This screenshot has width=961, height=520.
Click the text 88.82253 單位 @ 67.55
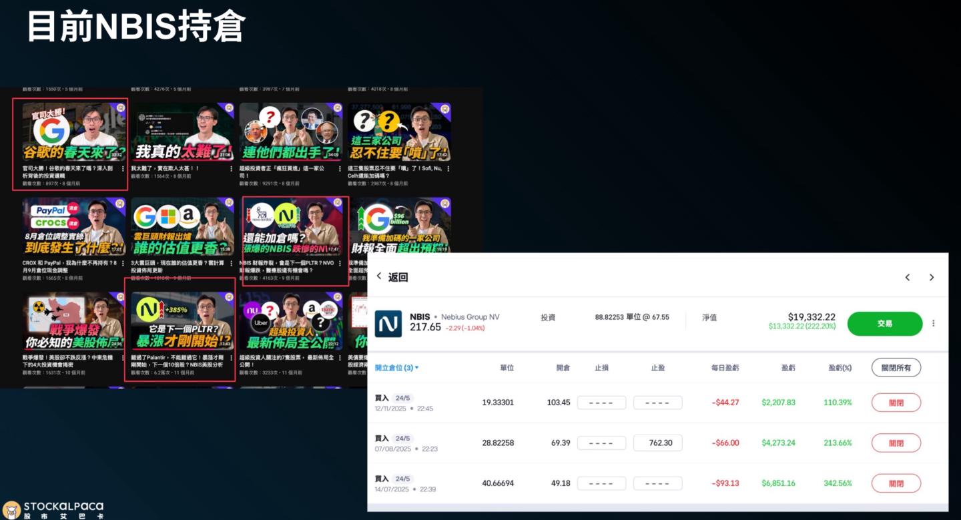click(632, 318)
